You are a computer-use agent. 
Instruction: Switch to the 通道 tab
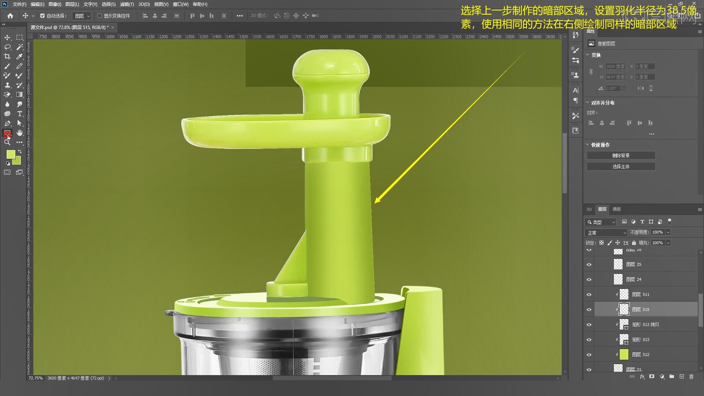tap(616, 209)
